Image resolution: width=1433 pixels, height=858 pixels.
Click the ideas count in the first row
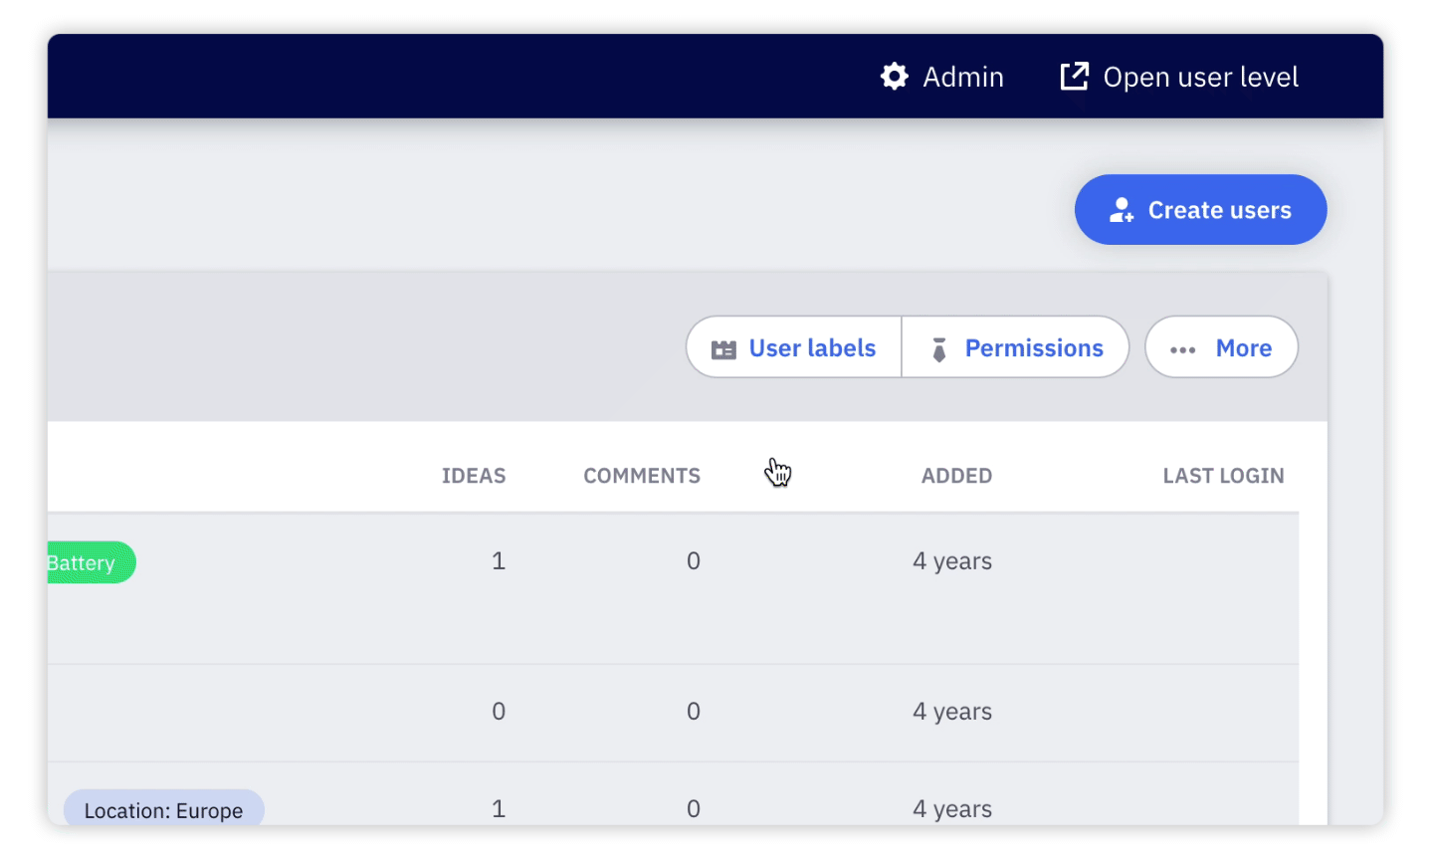[x=499, y=561]
